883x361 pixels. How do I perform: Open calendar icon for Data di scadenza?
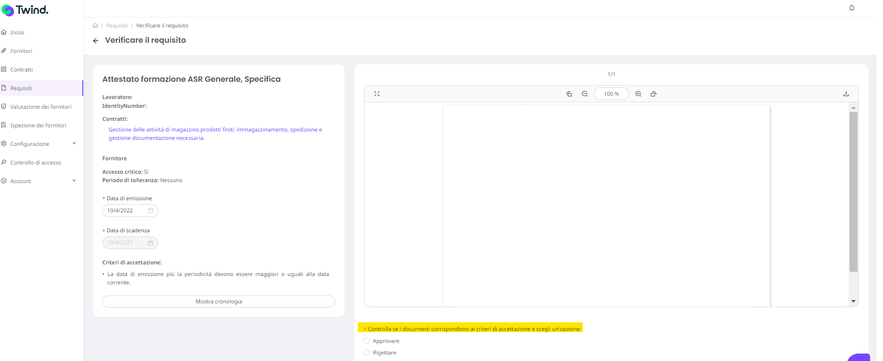click(x=151, y=243)
